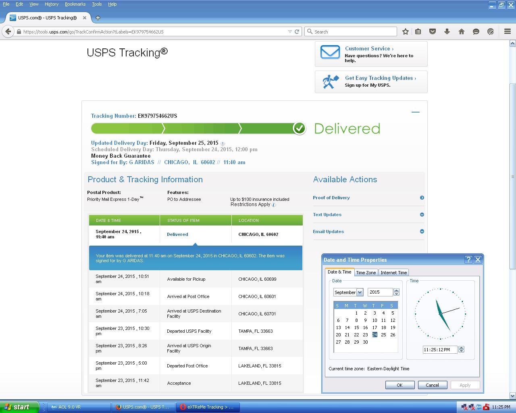Go back with the browser back arrow
The image size is (516, 413).
(x=8, y=31)
